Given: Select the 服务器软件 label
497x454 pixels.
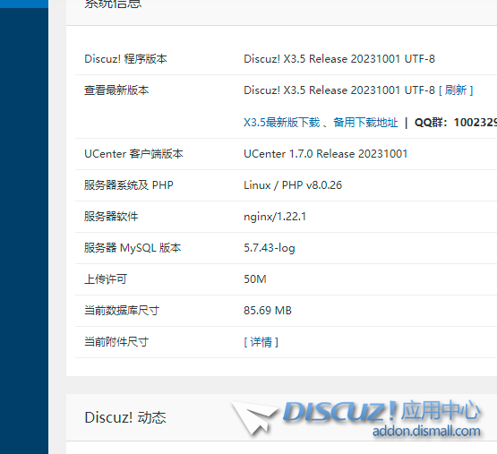Looking at the screenshot, I should 111,217.
